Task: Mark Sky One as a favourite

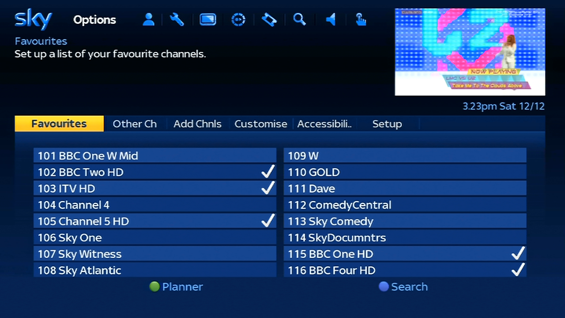Action: [x=154, y=237]
